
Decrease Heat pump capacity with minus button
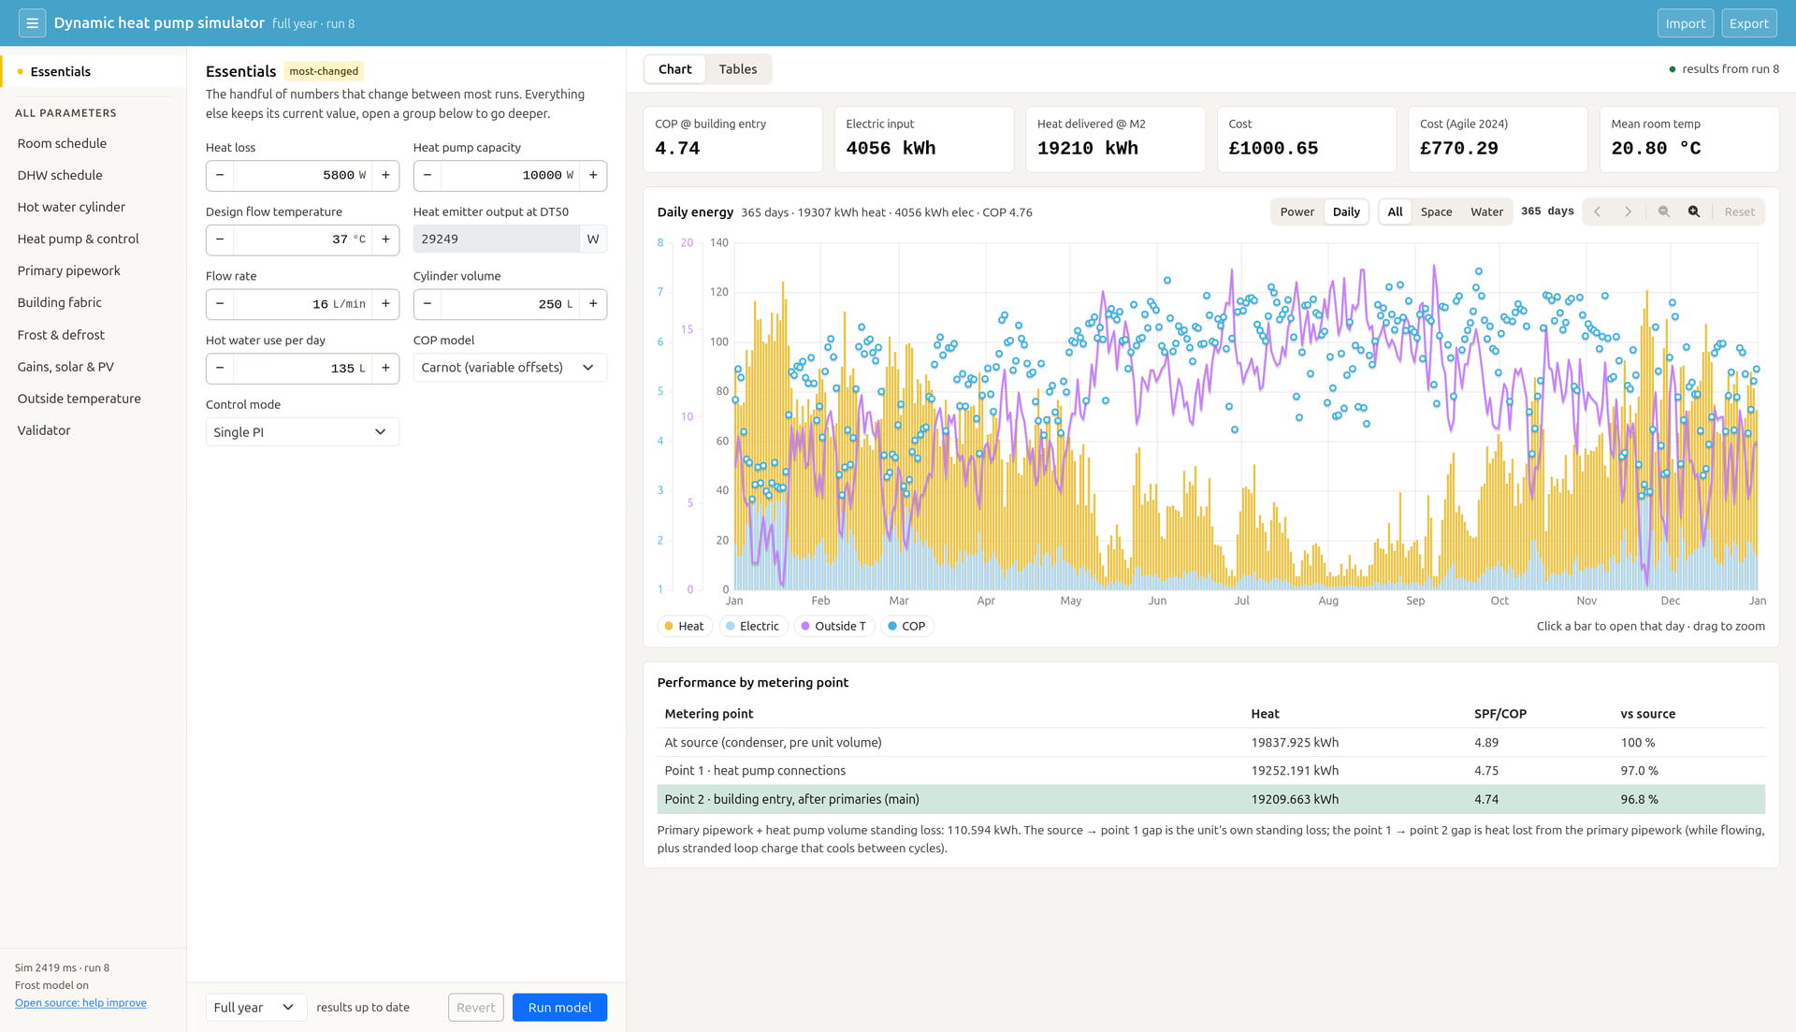pyautogui.click(x=427, y=175)
